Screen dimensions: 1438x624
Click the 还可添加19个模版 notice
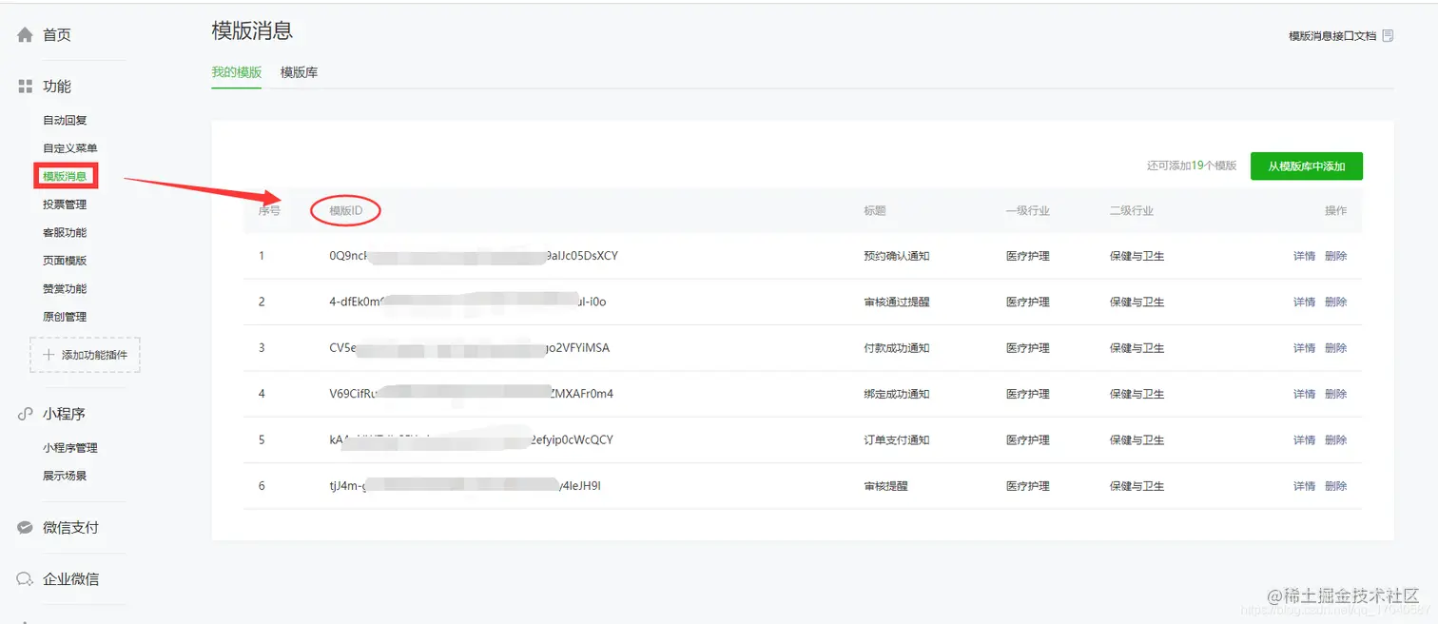[x=1192, y=166]
